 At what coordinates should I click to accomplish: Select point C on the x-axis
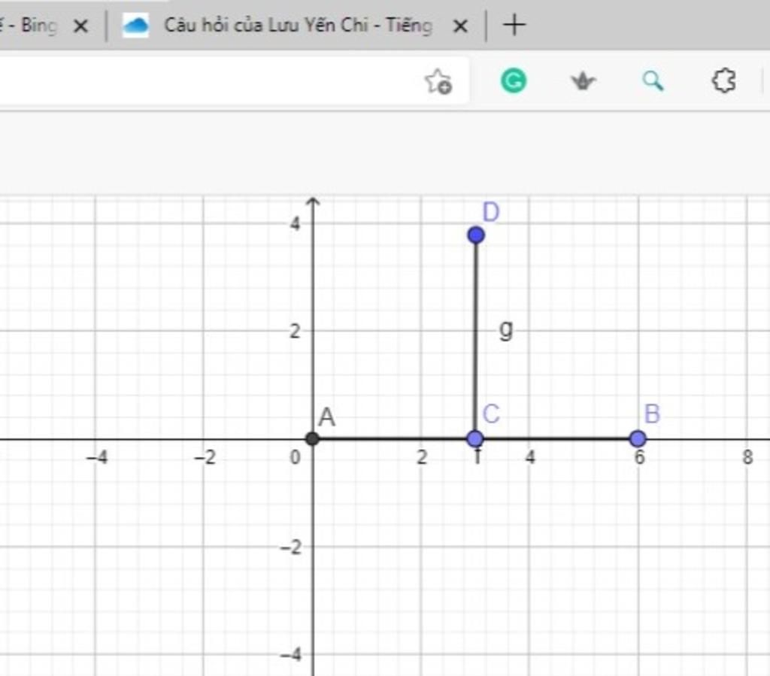click(x=475, y=438)
